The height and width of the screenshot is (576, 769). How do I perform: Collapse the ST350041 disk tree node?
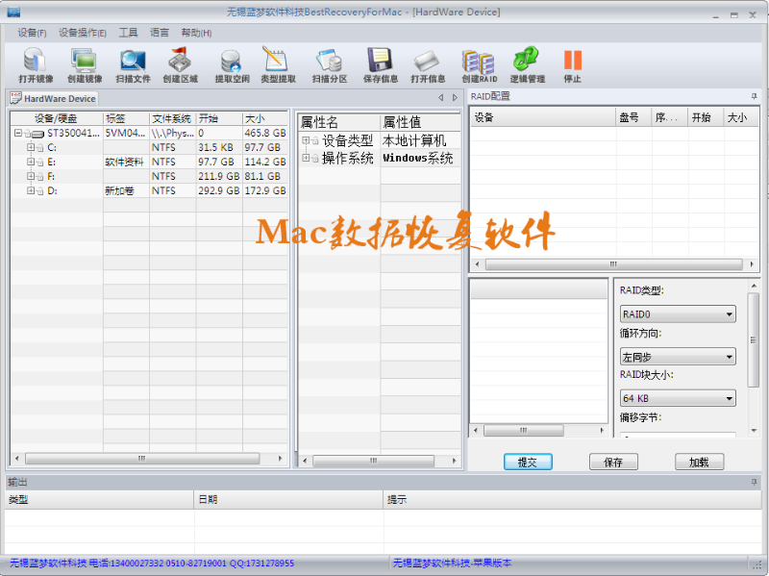point(18,133)
